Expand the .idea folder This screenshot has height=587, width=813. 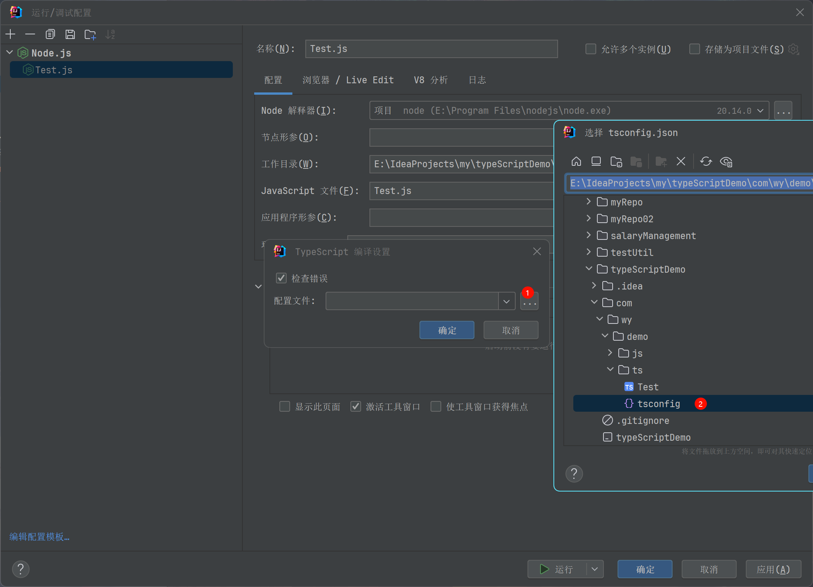point(594,286)
